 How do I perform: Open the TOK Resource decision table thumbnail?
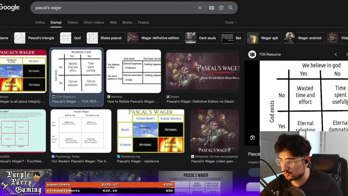pos(76,71)
